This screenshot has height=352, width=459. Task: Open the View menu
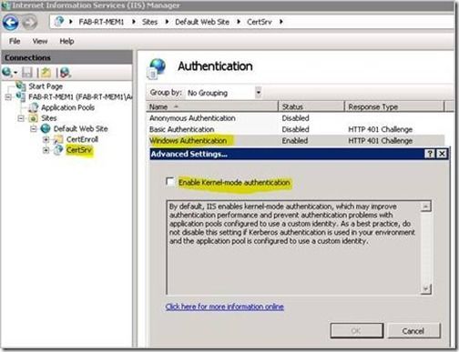[x=40, y=41]
